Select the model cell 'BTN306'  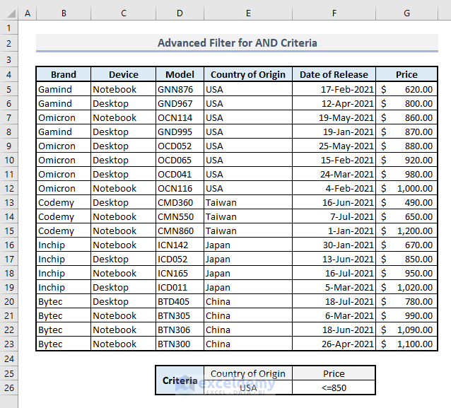tap(180, 330)
